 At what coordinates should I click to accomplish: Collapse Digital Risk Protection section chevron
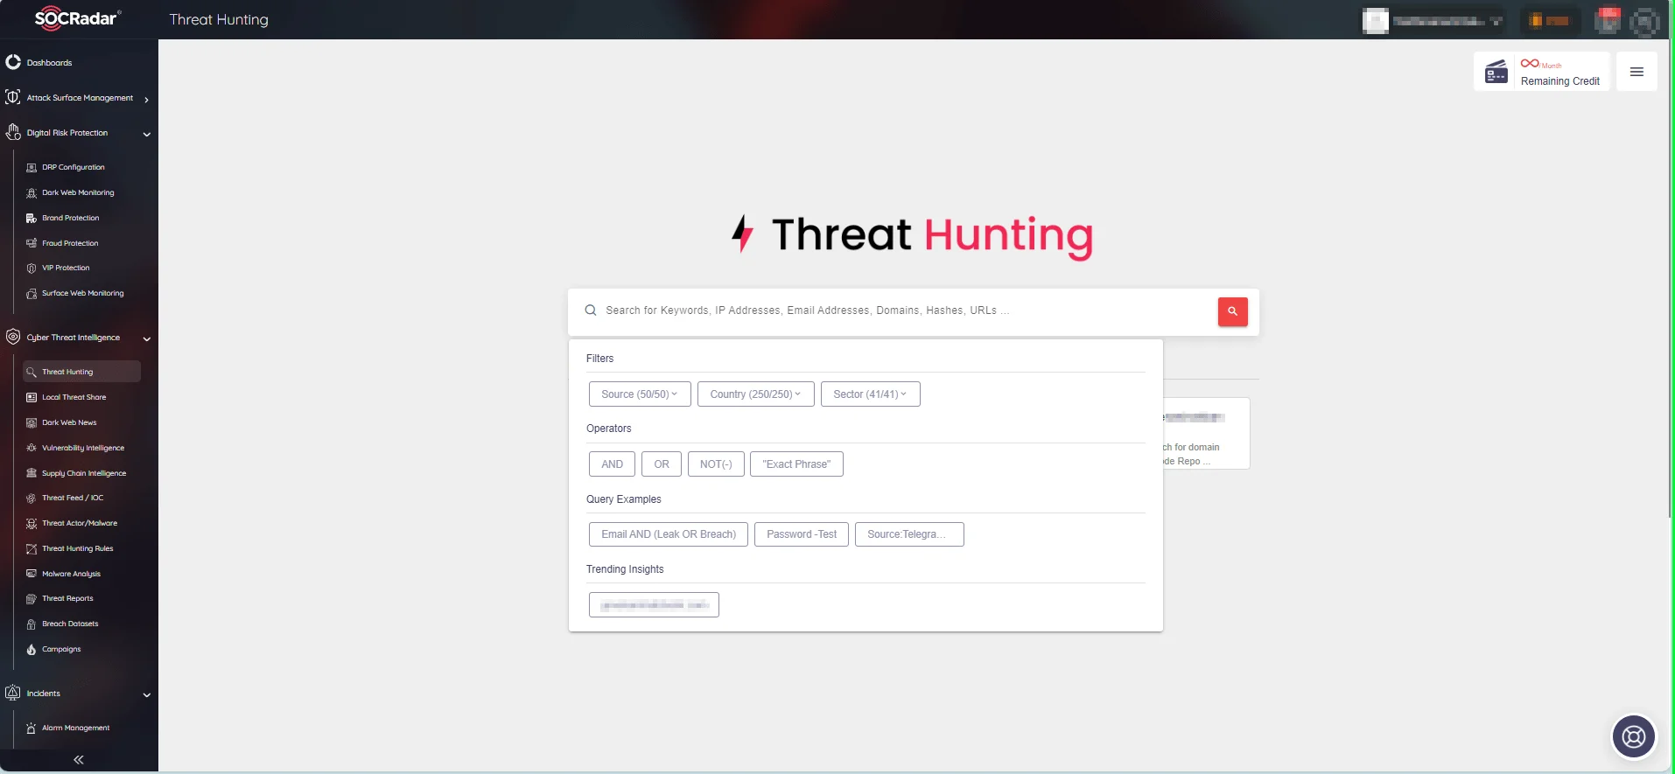pos(146,134)
